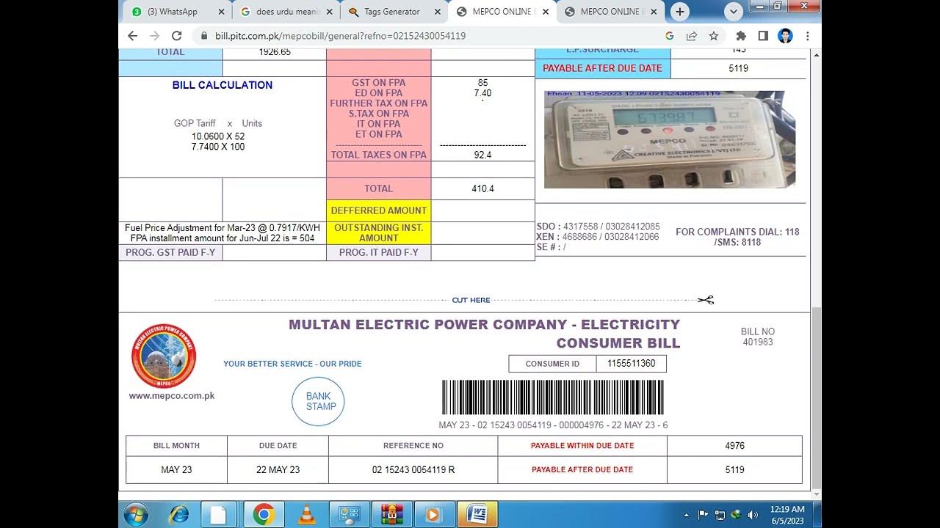
Task: Reload the MEPCO bill page
Action: tap(176, 35)
